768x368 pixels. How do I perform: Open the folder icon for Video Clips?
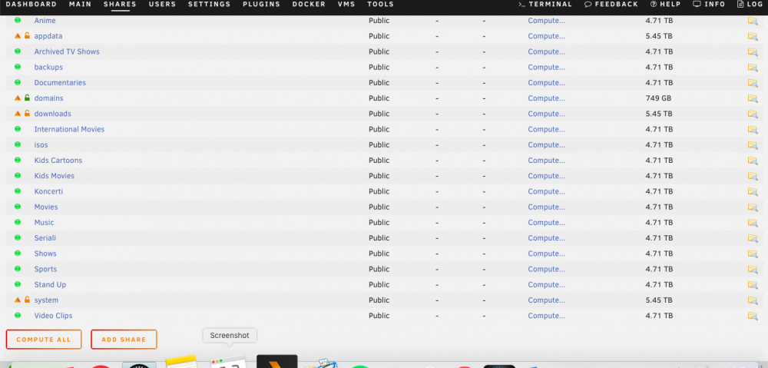pos(753,316)
